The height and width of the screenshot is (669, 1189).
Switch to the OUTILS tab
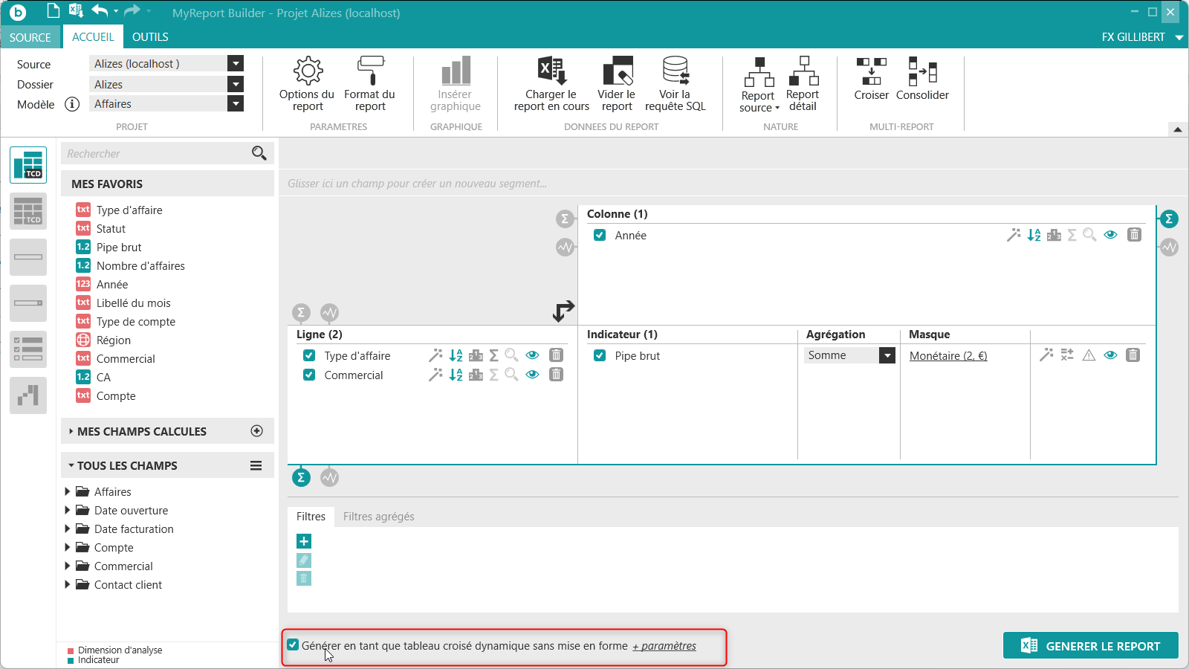click(150, 37)
